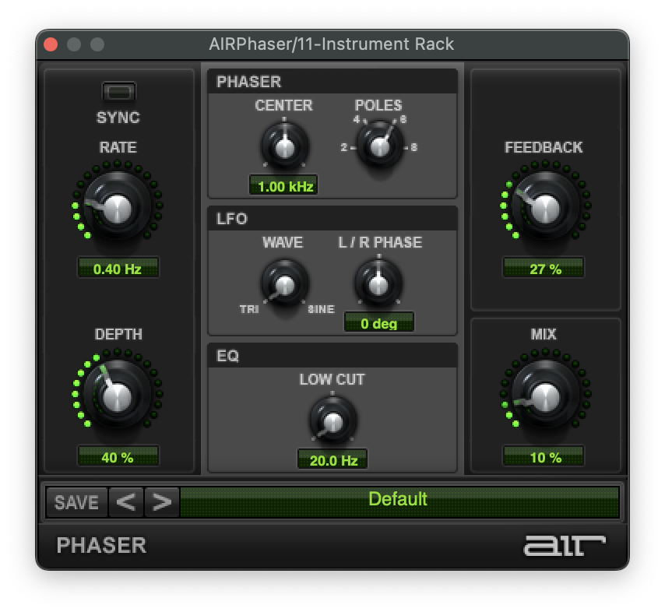Click the DEPTH knob
This screenshot has width=665, height=612.
118,396
